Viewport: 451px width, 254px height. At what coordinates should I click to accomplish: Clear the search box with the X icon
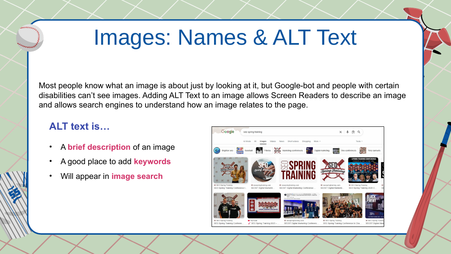click(x=341, y=132)
